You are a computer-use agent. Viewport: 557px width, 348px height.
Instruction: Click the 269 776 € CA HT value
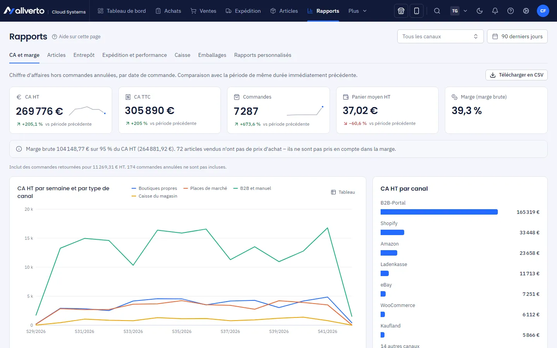(x=39, y=111)
